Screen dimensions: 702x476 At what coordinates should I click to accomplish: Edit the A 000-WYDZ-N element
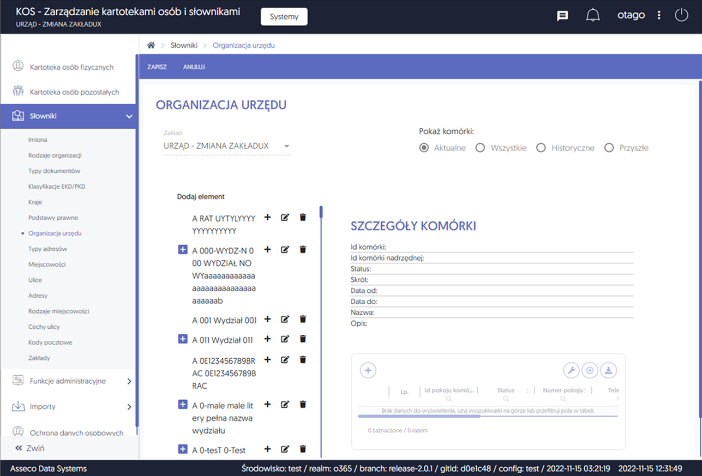[285, 249]
